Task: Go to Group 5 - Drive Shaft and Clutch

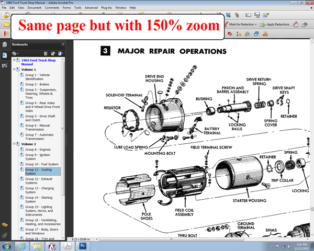Action: [40, 118]
